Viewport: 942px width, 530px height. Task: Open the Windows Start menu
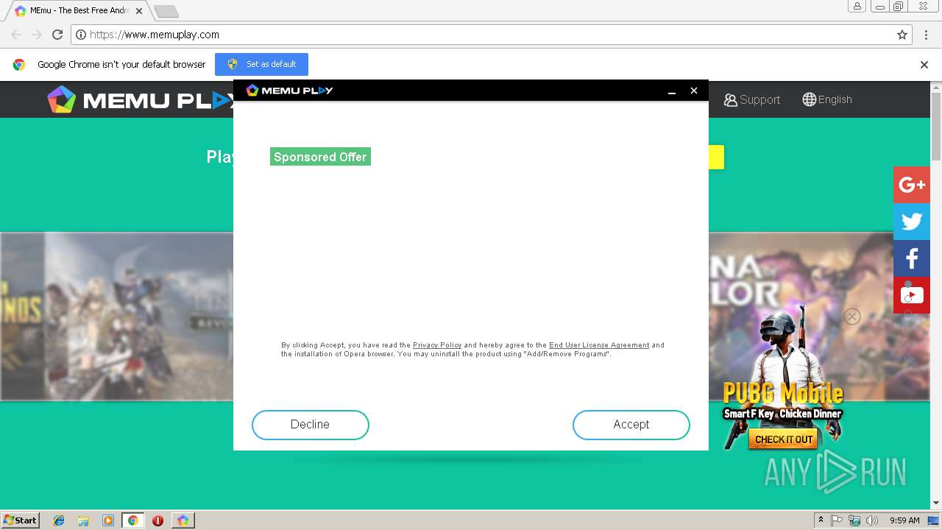click(x=21, y=520)
